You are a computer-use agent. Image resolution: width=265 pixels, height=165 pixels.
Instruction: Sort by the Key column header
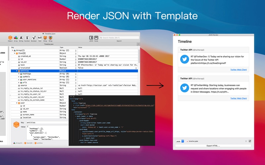point(35,47)
